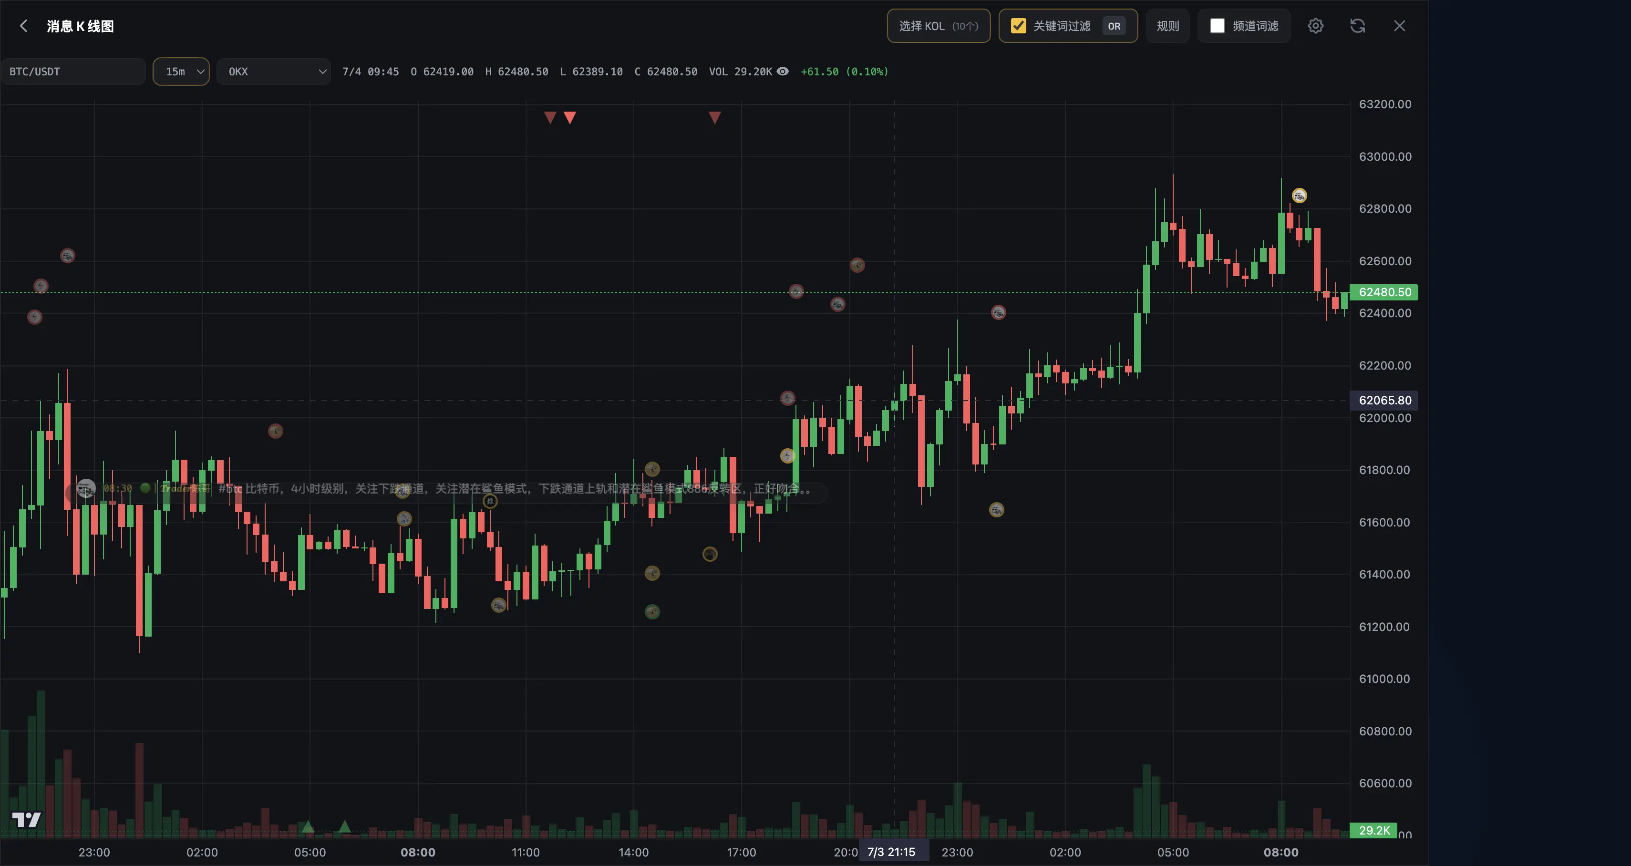Click the +61.50 (0.10%) change value
Image resolution: width=1631 pixels, height=866 pixels.
point(845,72)
